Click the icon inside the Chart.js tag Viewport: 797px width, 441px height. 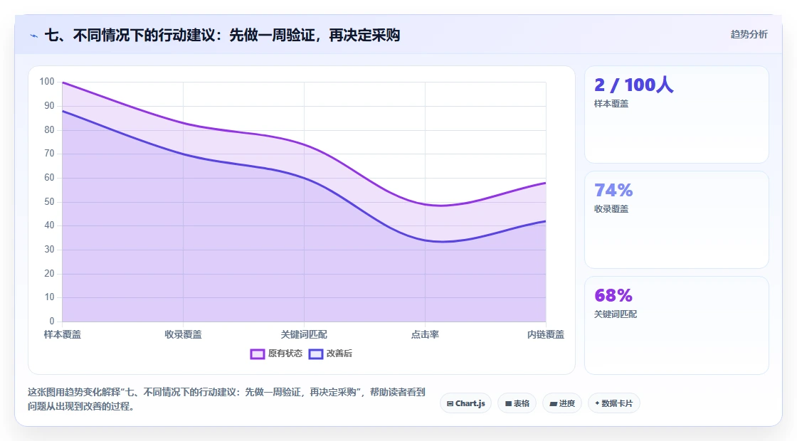click(x=450, y=404)
